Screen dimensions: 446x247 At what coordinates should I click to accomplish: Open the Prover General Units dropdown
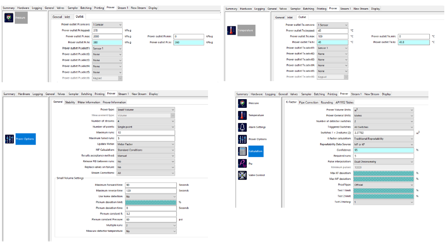click(x=383, y=116)
